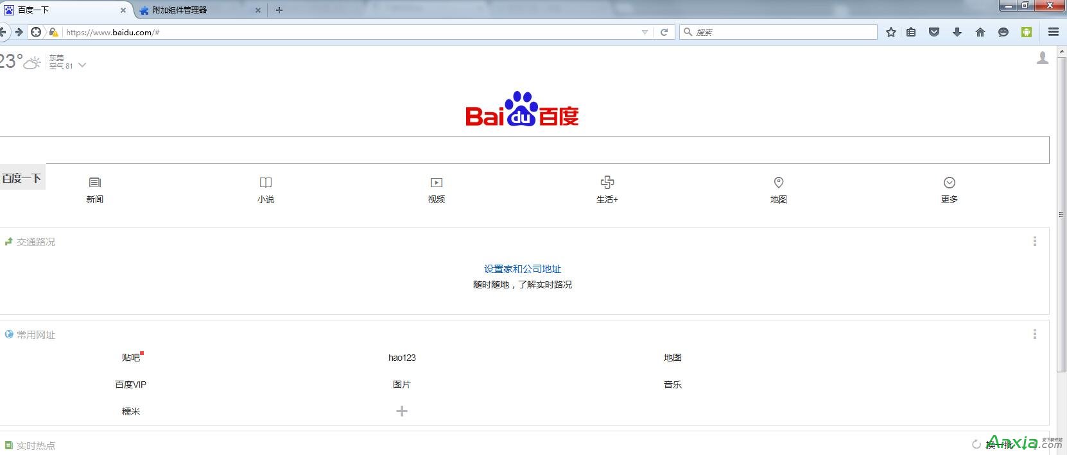Viewport: 1067px width, 455px height.
Task: Focus the Baidu search input box
Action: (x=525, y=150)
